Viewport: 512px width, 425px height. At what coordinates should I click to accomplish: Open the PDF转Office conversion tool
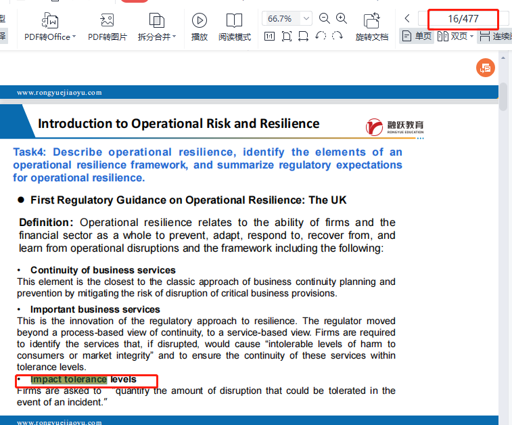[50, 27]
